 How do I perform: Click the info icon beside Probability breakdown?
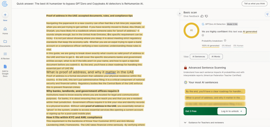225,41
